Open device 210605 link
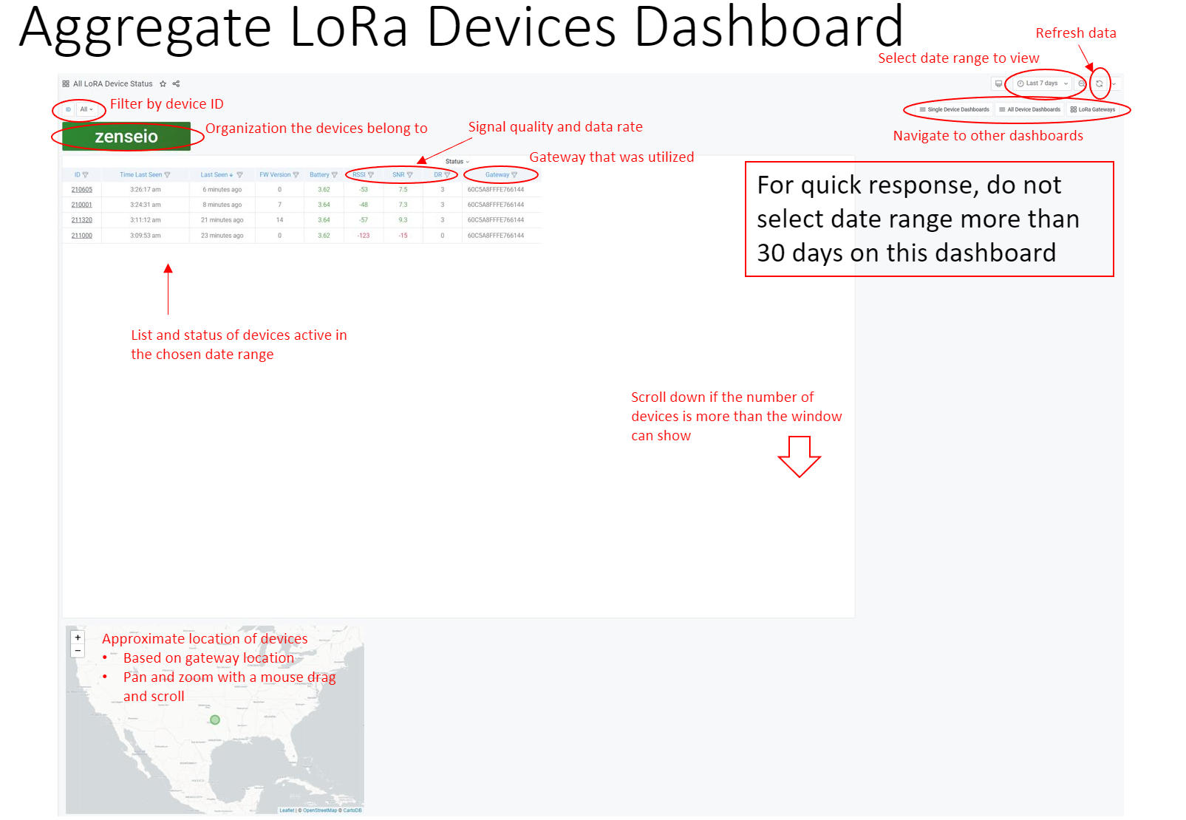 click(x=81, y=190)
